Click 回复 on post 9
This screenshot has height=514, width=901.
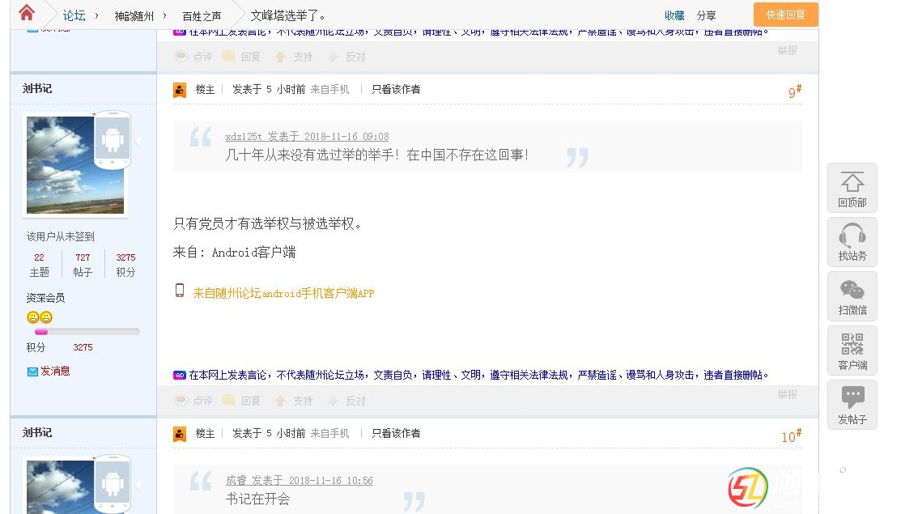[x=242, y=401]
